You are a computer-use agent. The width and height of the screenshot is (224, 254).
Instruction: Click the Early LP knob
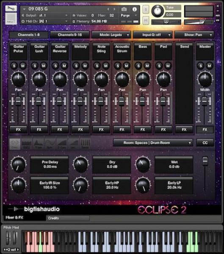pos(143,185)
